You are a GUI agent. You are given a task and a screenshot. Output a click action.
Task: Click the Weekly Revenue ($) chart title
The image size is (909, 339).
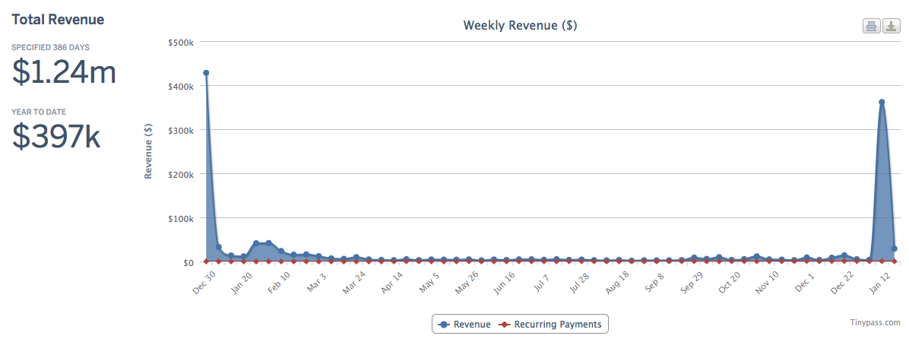520,26
